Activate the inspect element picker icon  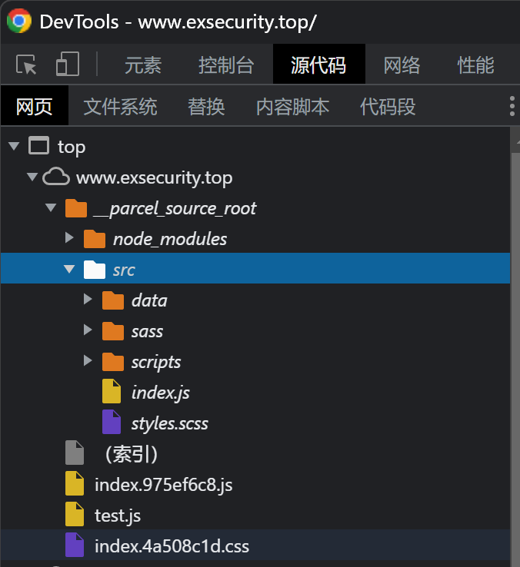click(x=26, y=65)
